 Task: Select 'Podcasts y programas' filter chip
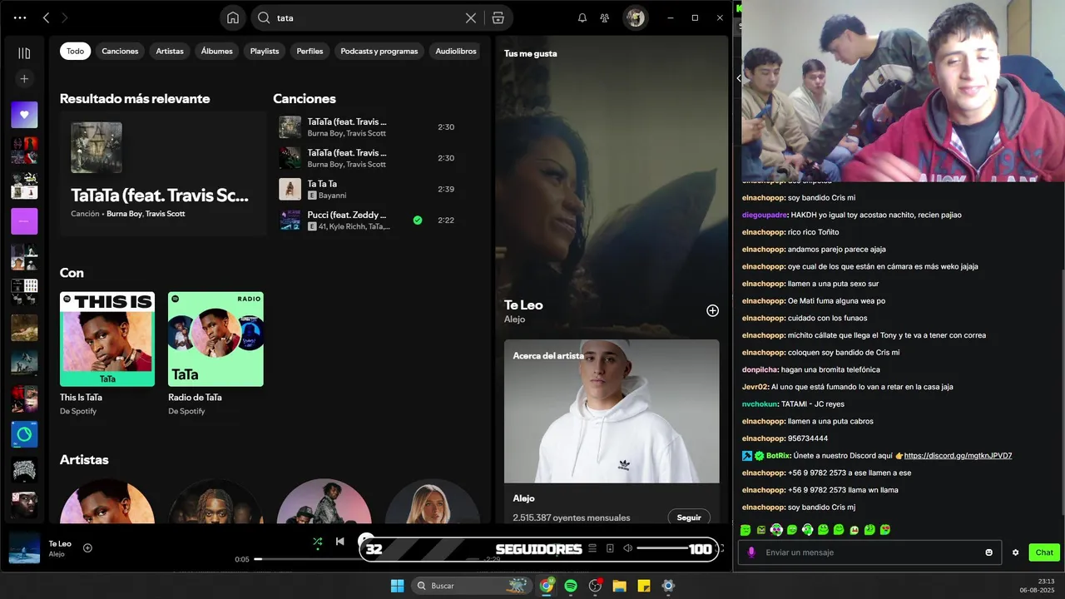point(379,51)
